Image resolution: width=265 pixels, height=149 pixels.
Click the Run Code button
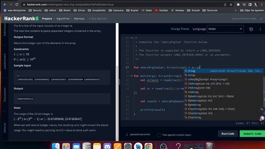pos(228,134)
